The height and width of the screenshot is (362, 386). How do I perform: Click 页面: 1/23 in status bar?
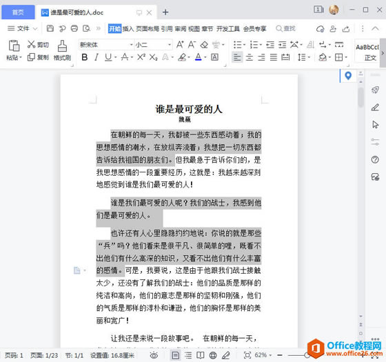pyautogui.click(x=44, y=355)
